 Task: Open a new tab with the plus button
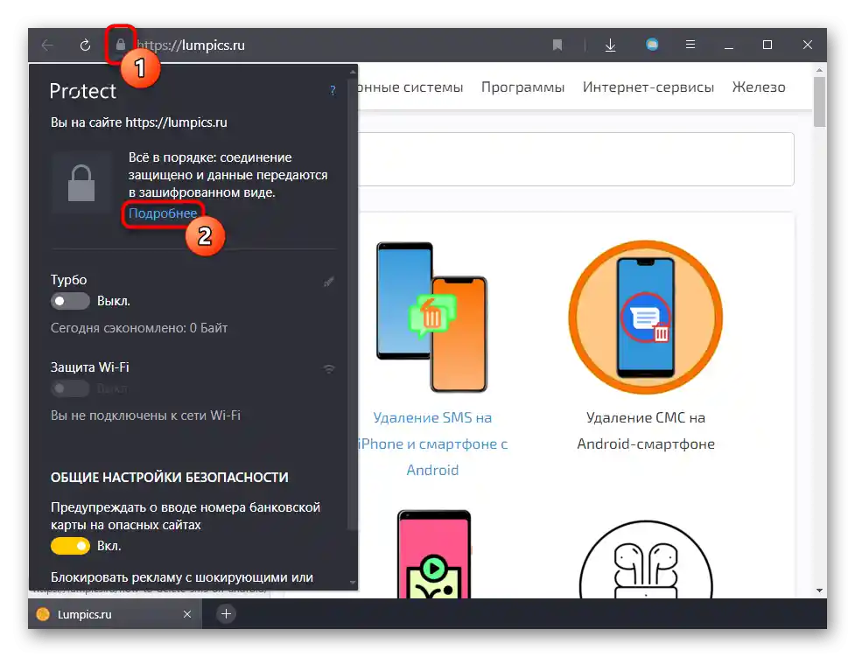coord(226,614)
